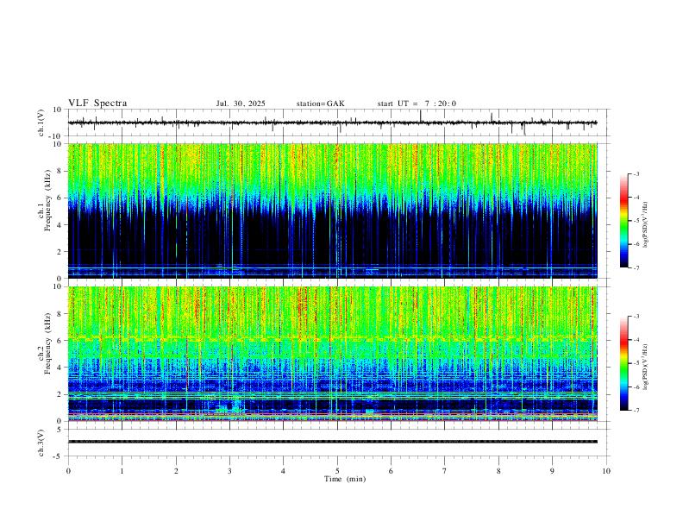Click the "ch.3(V)" axis label
Screen dimensions: 683x528
click(x=41, y=443)
